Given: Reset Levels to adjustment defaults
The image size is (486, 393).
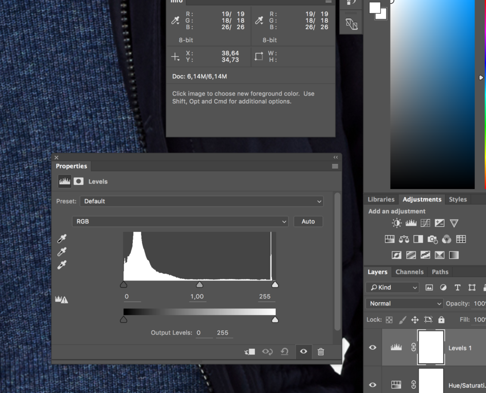Looking at the screenshot, I should click(x=285, y=352).
